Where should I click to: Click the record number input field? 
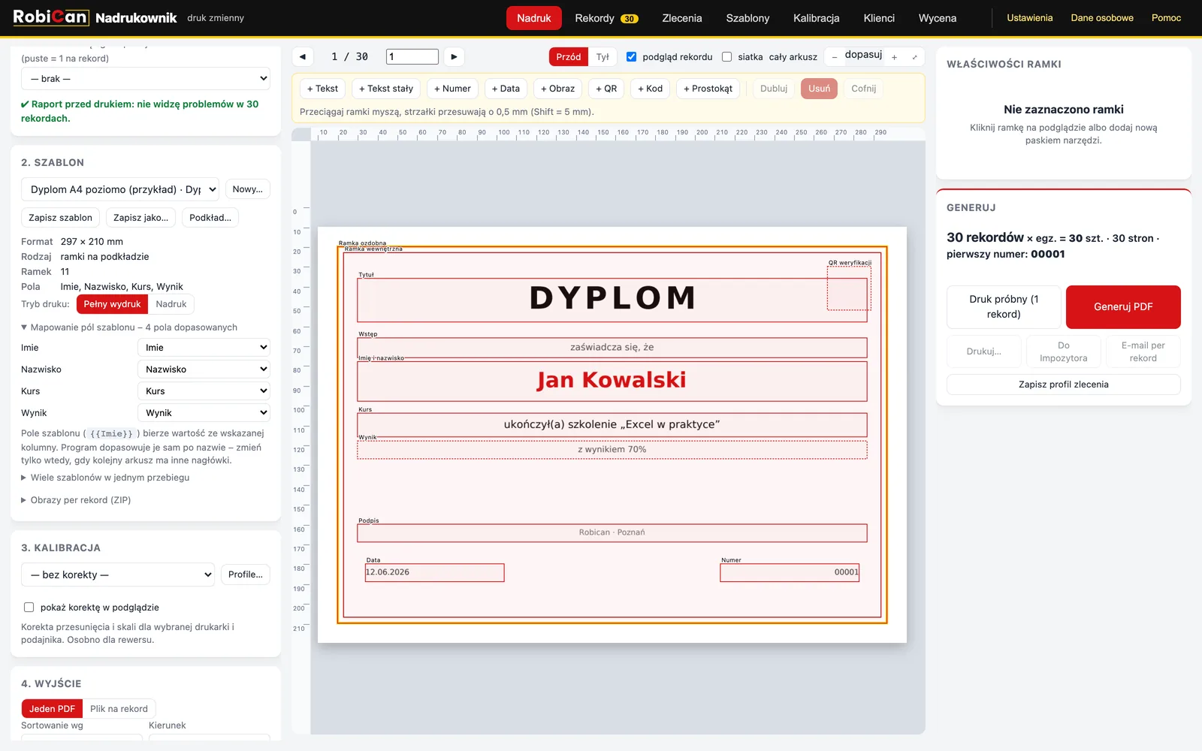[x=412, y=56]
